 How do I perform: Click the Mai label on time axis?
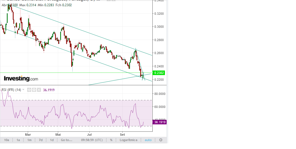[x=58, y=135]
